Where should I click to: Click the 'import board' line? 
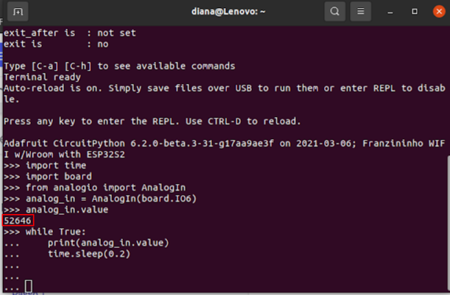pos(48,177)
